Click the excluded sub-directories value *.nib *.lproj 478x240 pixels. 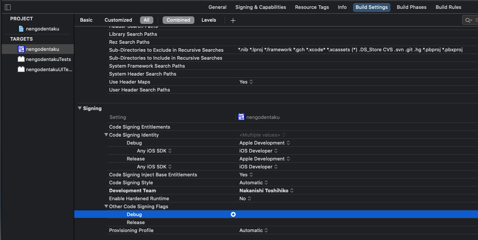tap(351, 50)
